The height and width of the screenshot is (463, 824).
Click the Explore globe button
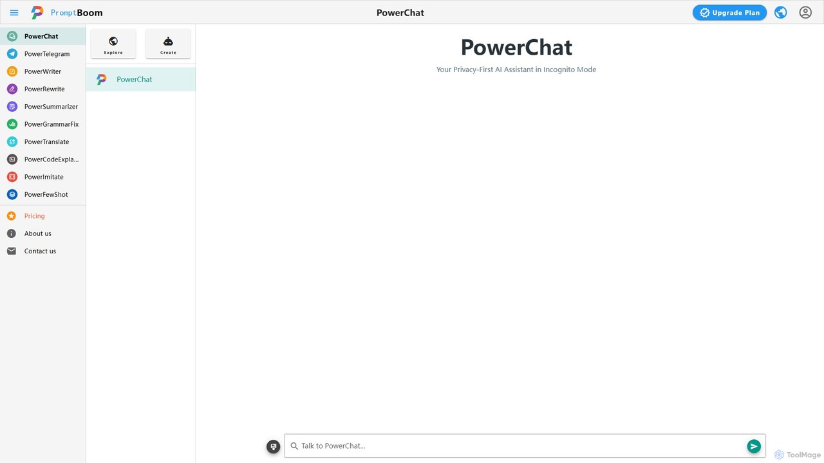coord(113,44)
